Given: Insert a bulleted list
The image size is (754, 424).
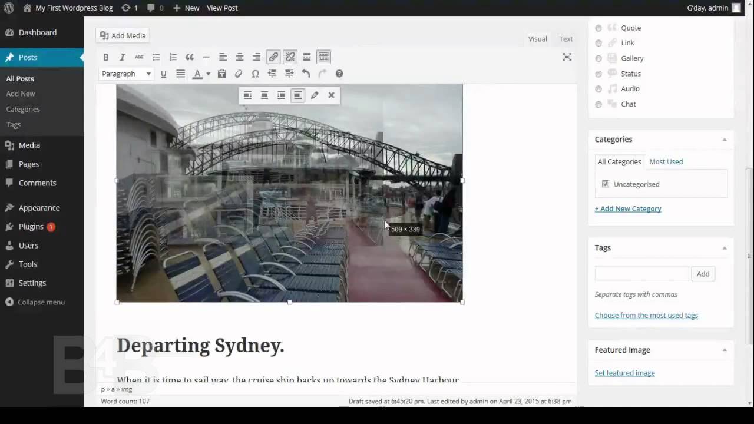Looking at the screenshot, I should (x=156, y=57).
